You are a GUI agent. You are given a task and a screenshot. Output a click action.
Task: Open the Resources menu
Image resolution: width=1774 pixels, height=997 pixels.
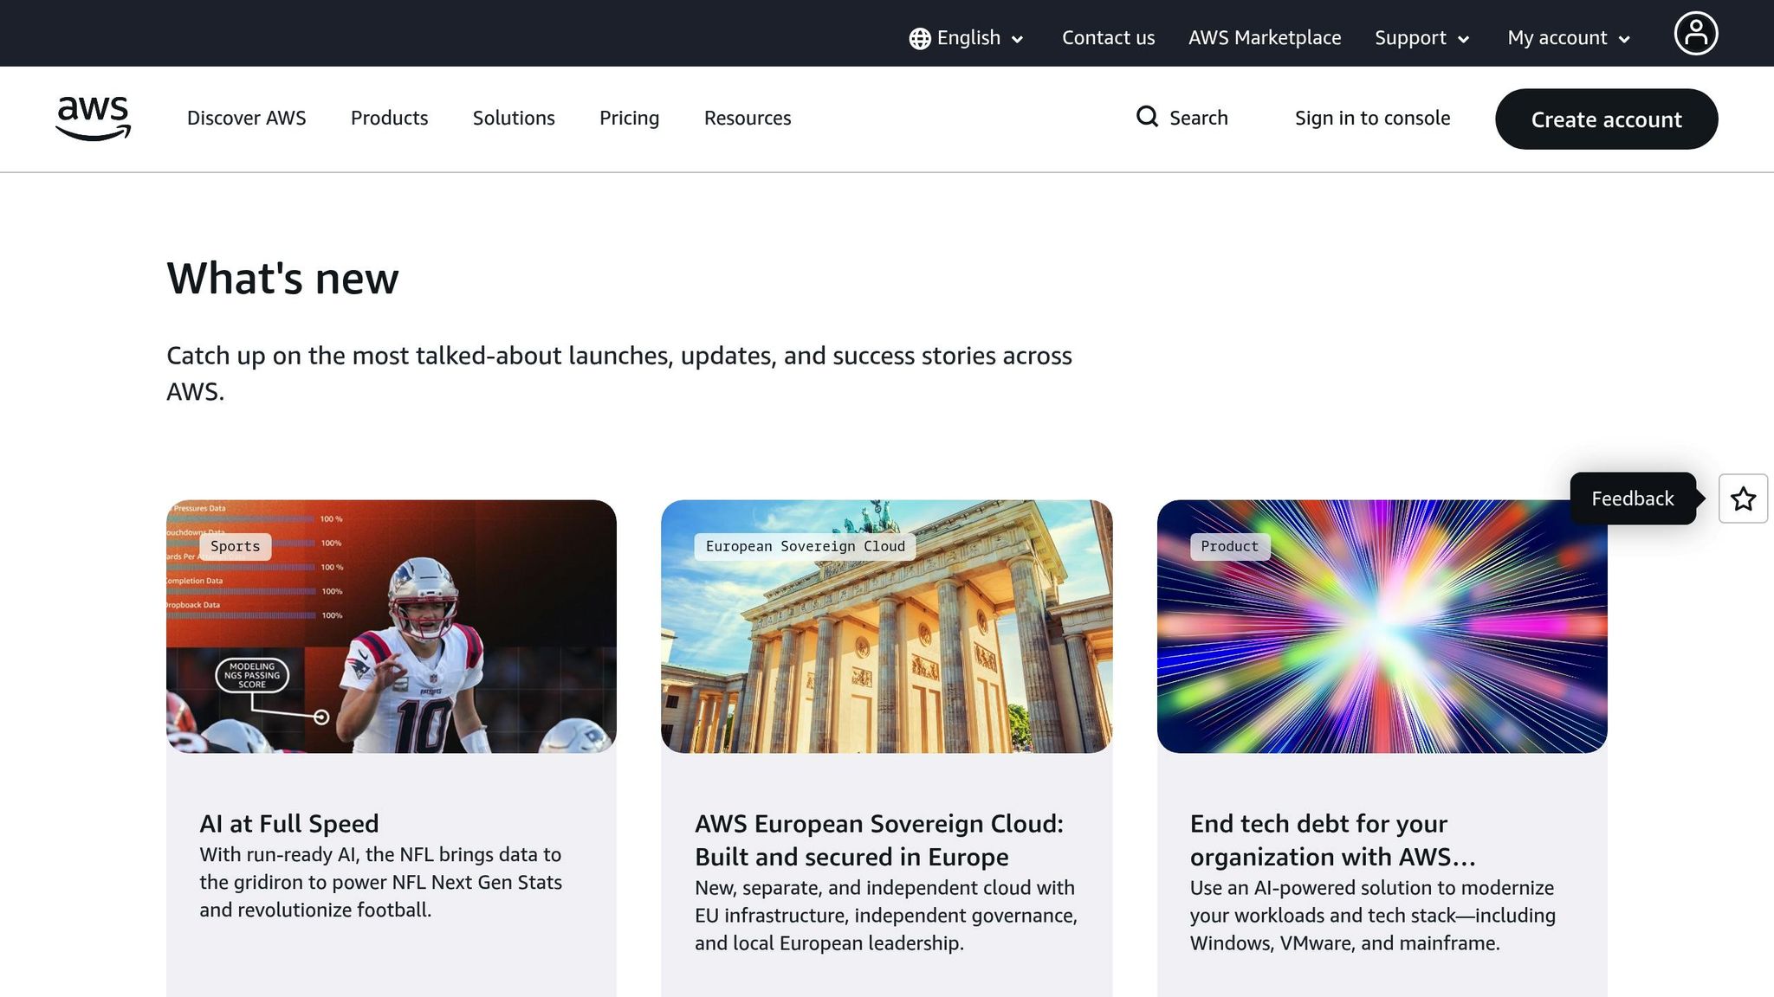click(x=747, y=118)
